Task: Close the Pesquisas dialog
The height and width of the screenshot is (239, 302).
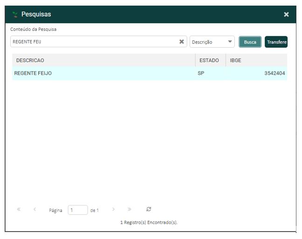Action: point(286,14)
